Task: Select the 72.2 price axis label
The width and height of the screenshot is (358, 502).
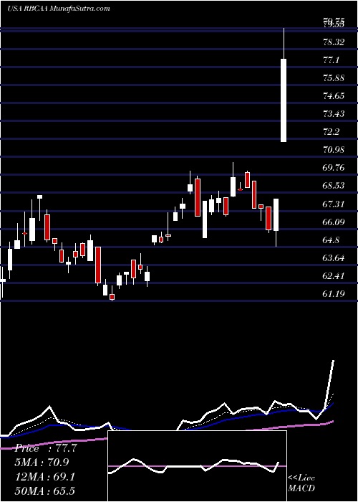Action: (x=332, y=131)
